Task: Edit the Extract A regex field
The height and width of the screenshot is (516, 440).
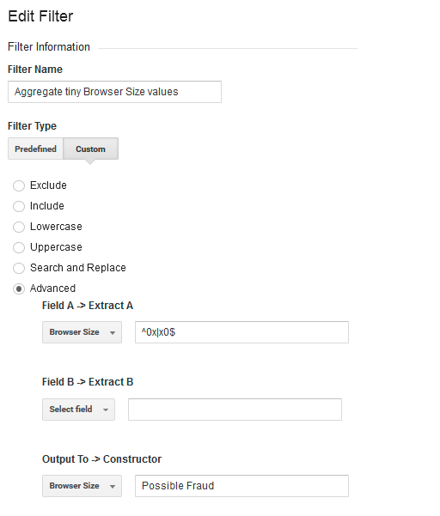Action: click(x=241, y=332)
